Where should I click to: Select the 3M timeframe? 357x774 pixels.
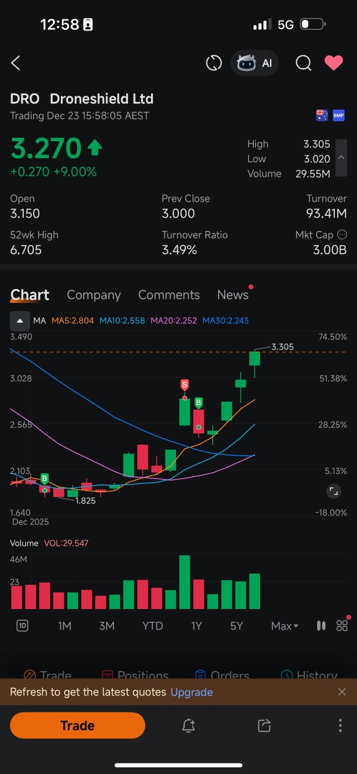click(107, 626)
